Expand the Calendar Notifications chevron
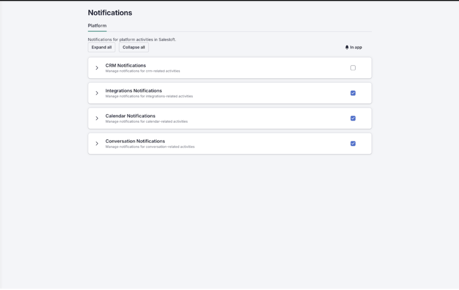 [97, 118]
